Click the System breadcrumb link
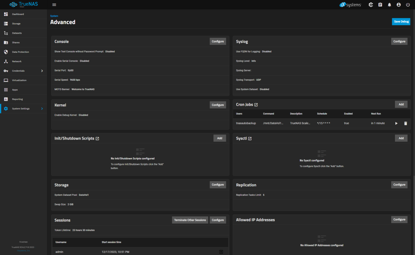 pyautogui.click(x=54, y=16)
